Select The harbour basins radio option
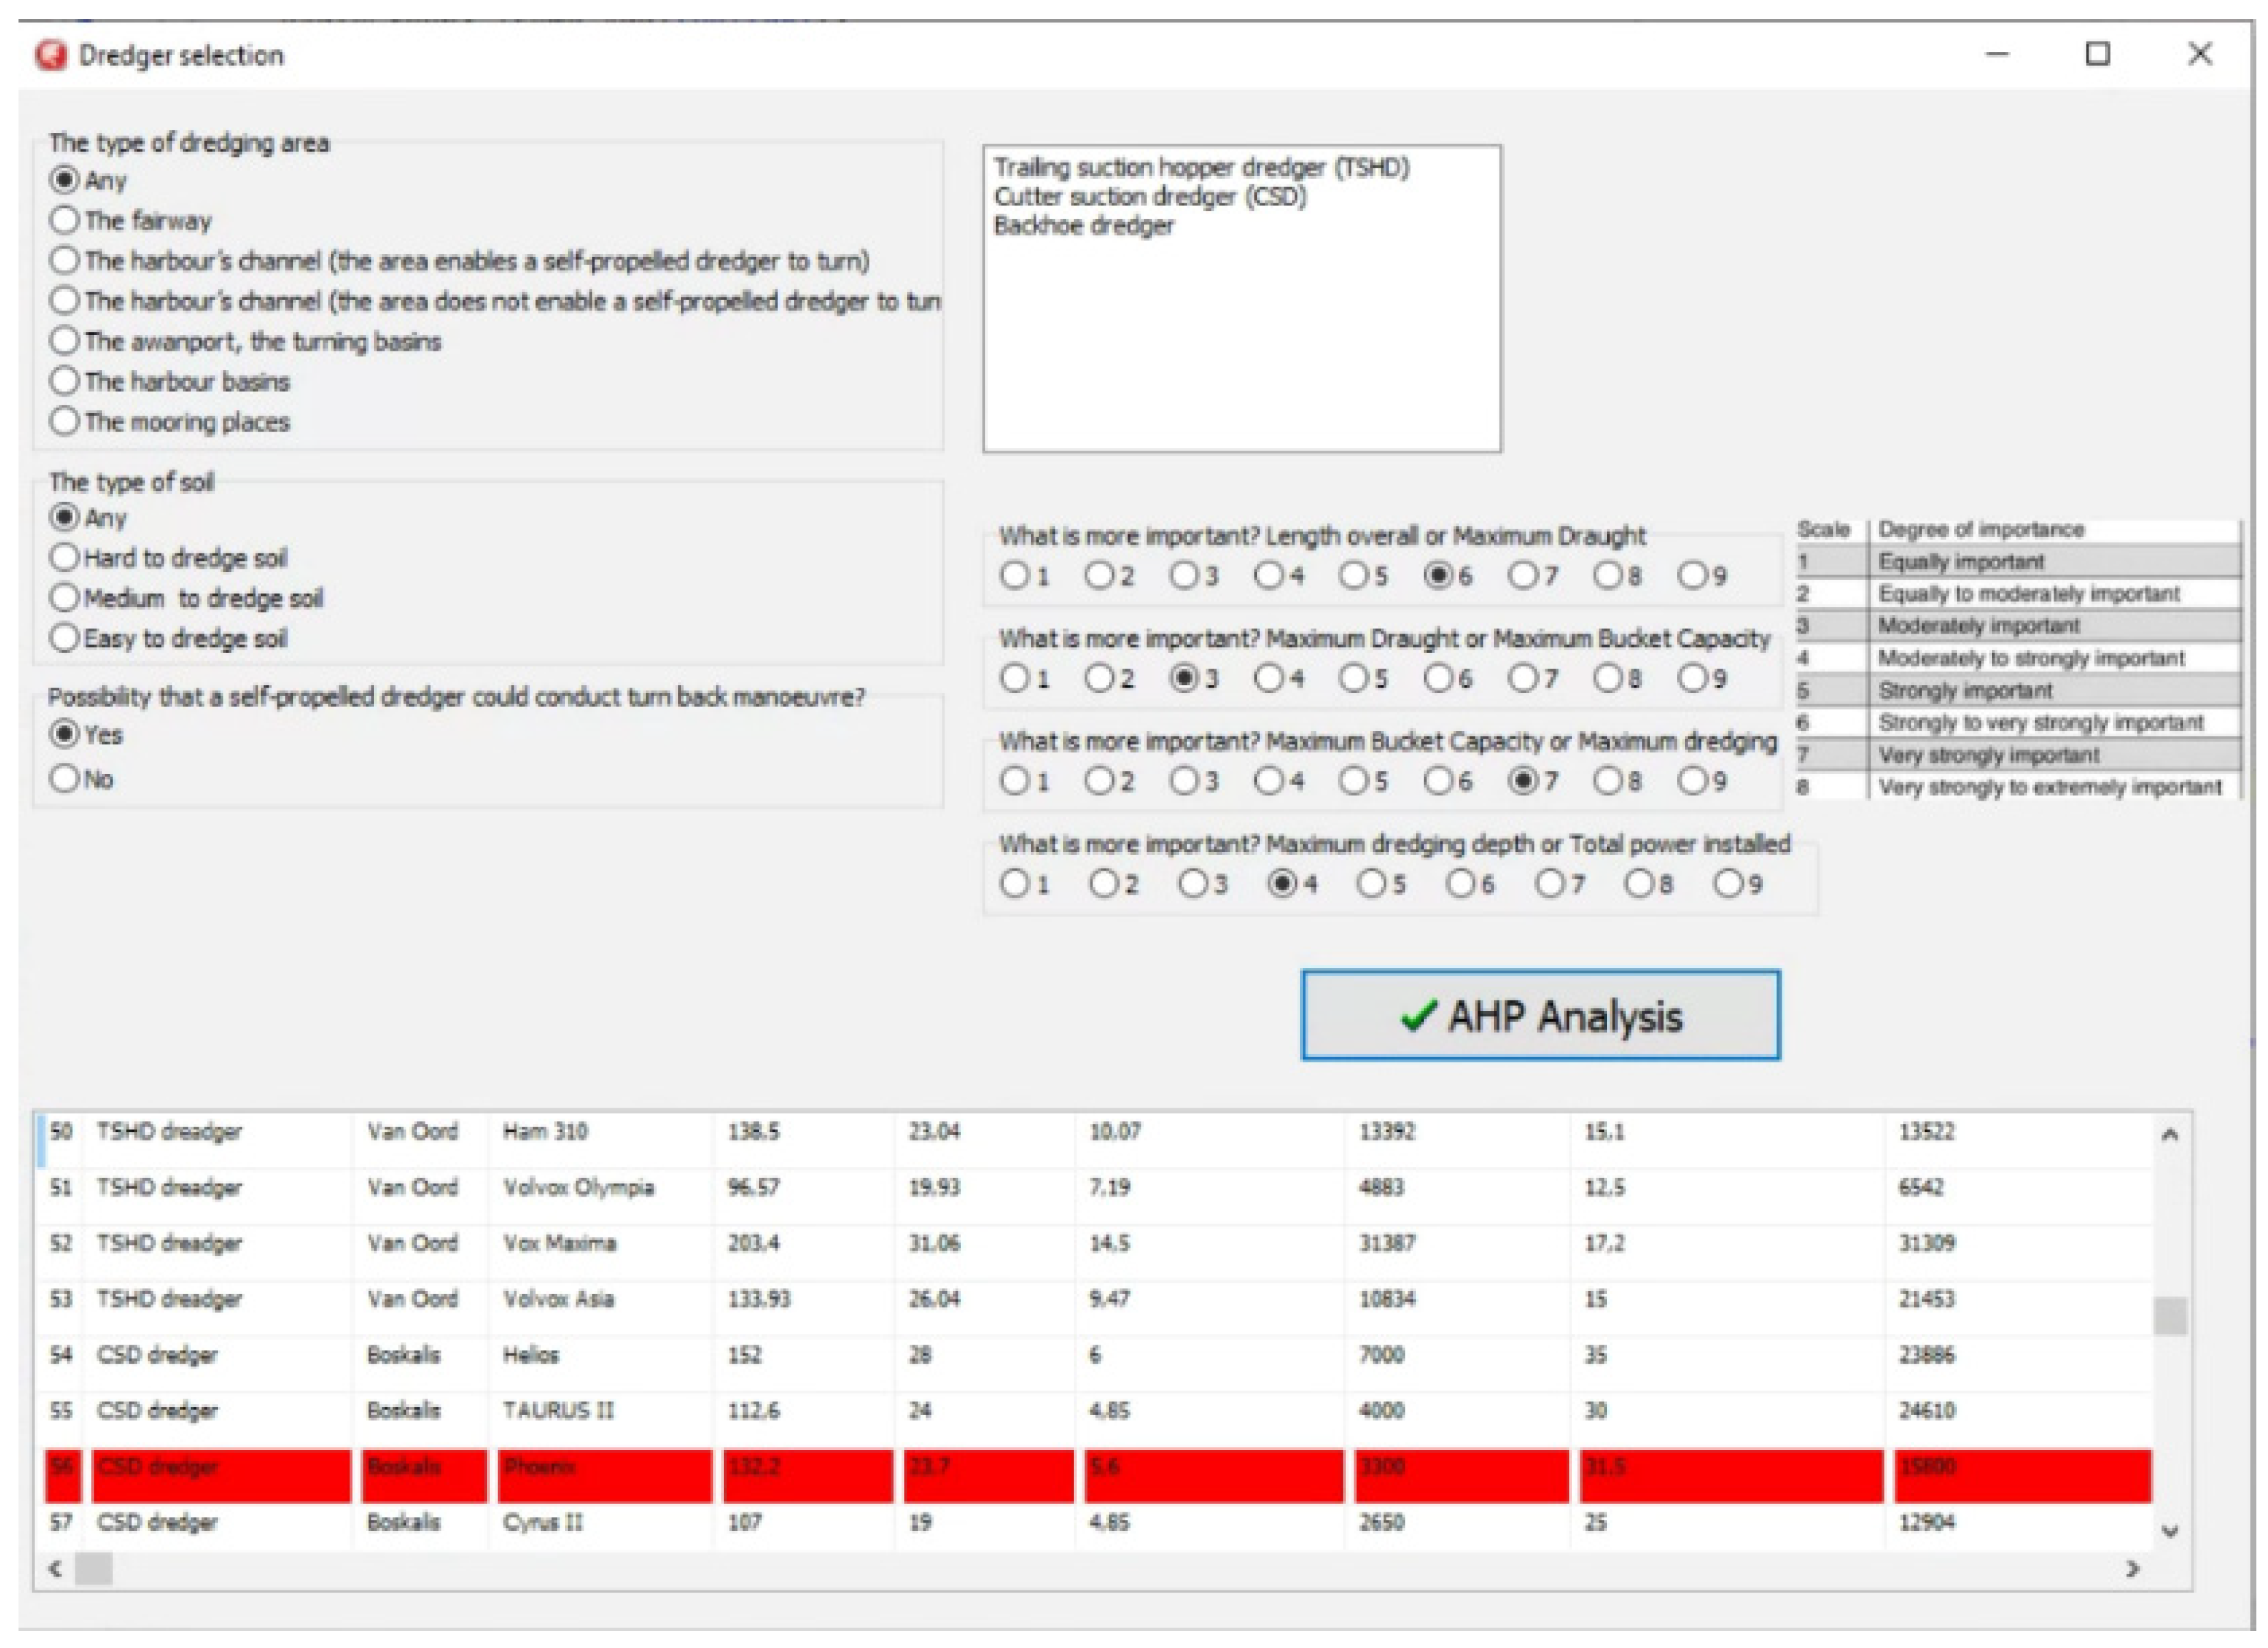2268x1648 pixels. (65, 381)
